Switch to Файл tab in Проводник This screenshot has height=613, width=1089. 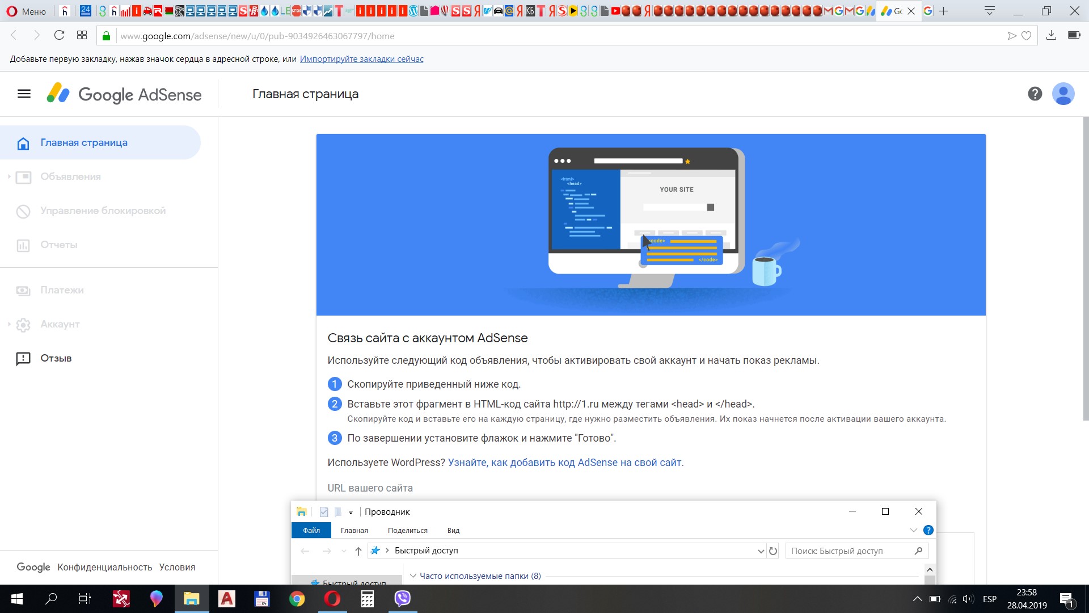click(311, 530)
